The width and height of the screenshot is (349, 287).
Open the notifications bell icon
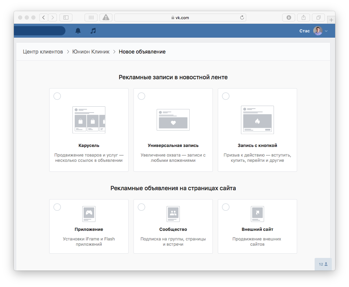coord(78,31)
